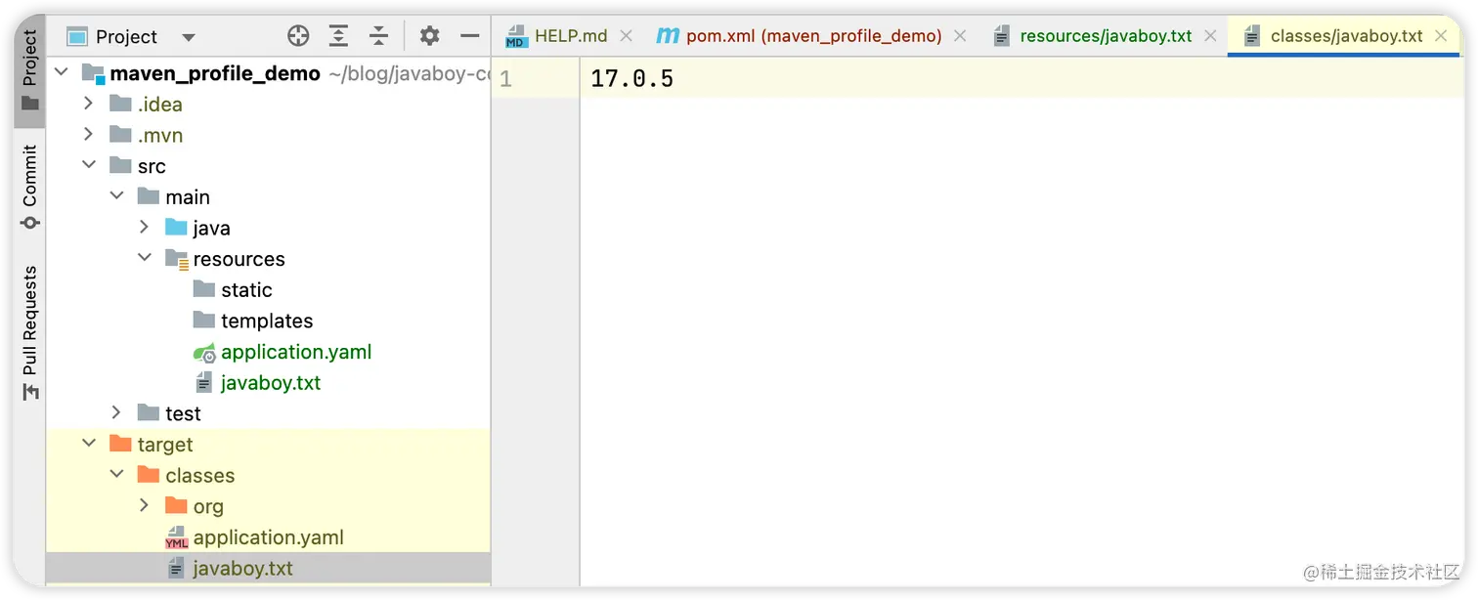
Task: Collapse the classes folder
Action: click(117, 475)
